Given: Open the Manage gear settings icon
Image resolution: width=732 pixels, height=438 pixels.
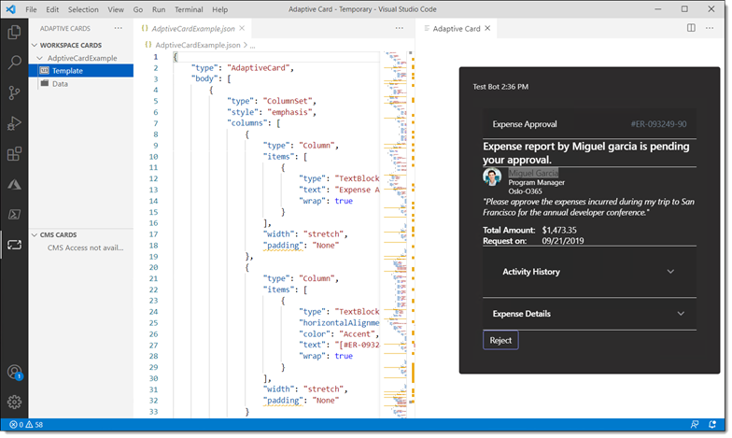Looking at the screenshot, I should tap(14, 403).
